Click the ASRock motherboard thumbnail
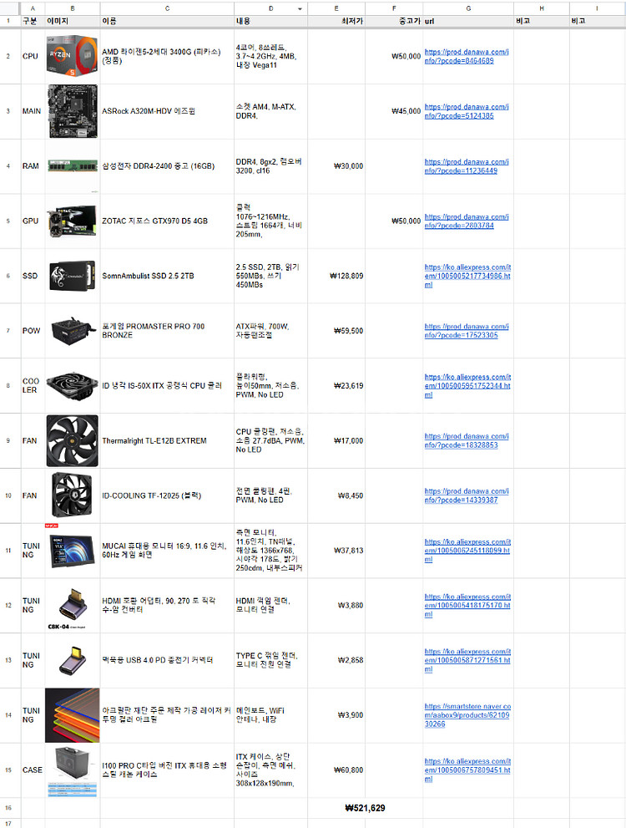626x828 pixels. pyautogui.click(x=73, y=111)
